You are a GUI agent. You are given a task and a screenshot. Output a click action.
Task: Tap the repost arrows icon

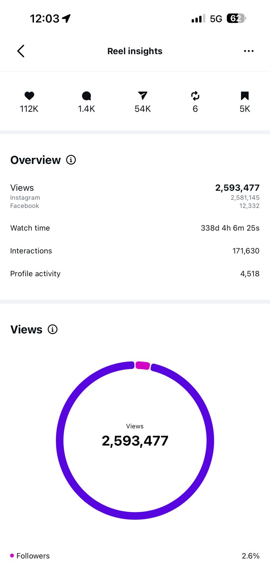pos(195,96)
